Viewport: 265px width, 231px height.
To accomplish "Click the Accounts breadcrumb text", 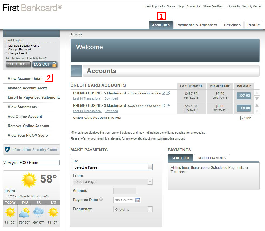I will pyautogui.click(x=76, y=34).
